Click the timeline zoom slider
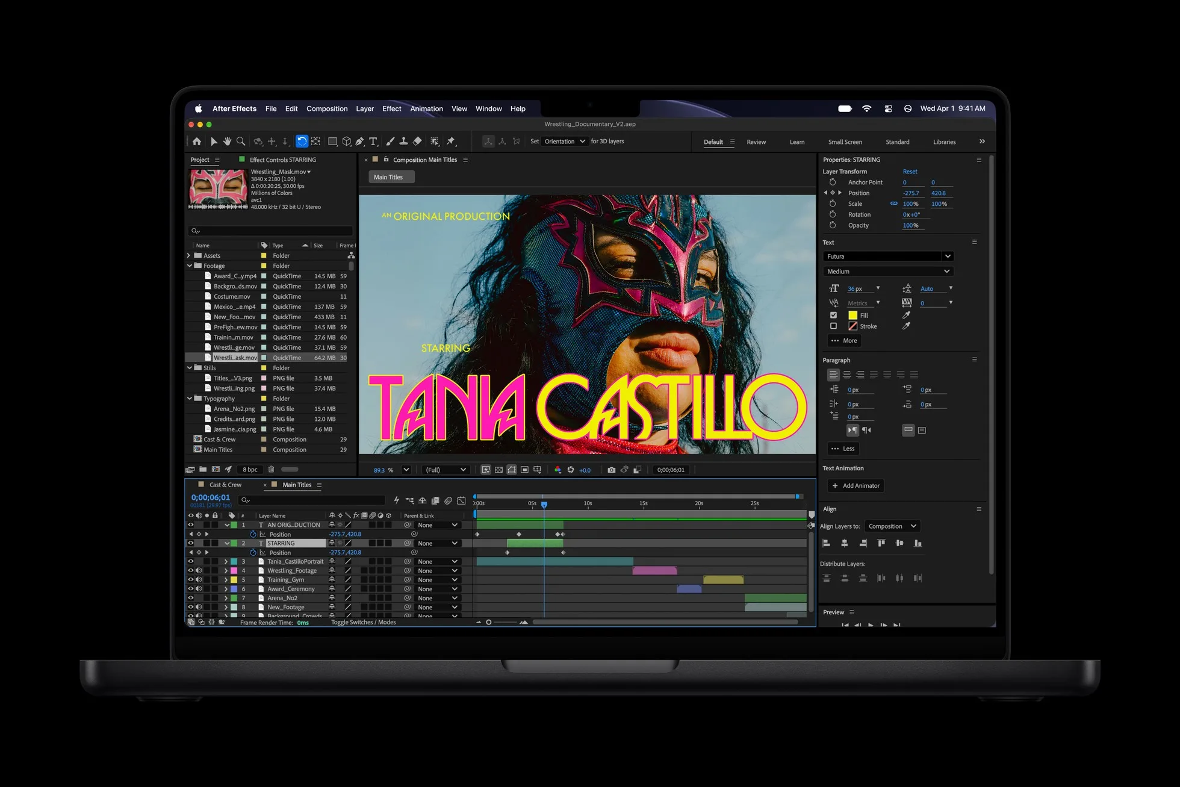The image size is (1180, 787). [x=501, y=622]
